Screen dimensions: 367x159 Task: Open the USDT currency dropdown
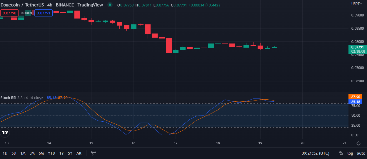(357, 4)
